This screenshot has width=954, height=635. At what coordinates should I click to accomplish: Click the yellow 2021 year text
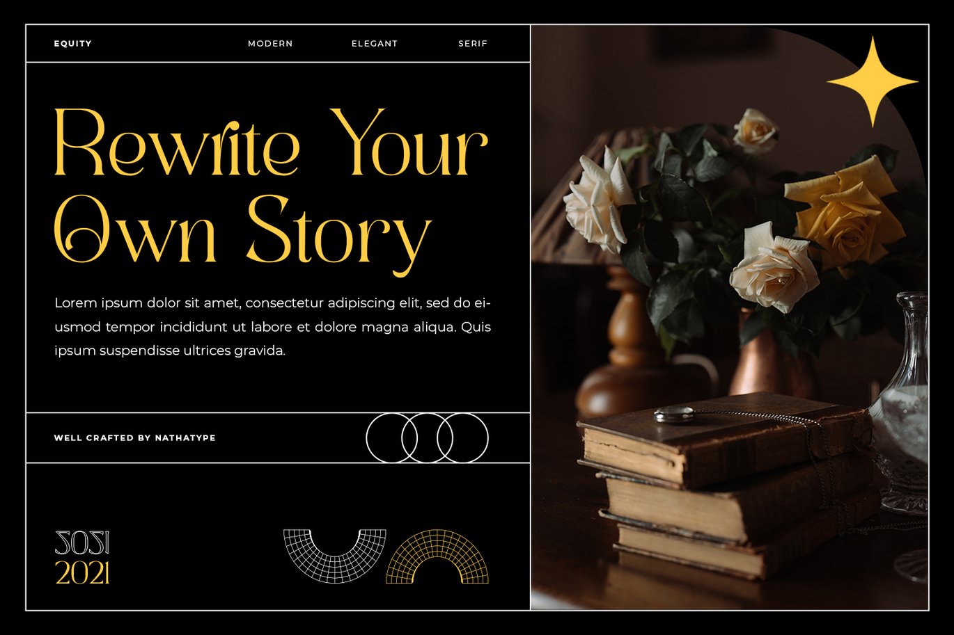click(x=82, y=573)
